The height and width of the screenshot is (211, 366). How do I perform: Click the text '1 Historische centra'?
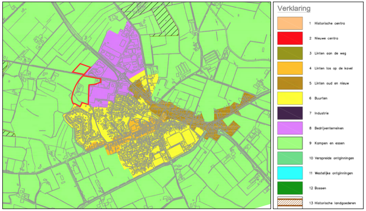327,23
